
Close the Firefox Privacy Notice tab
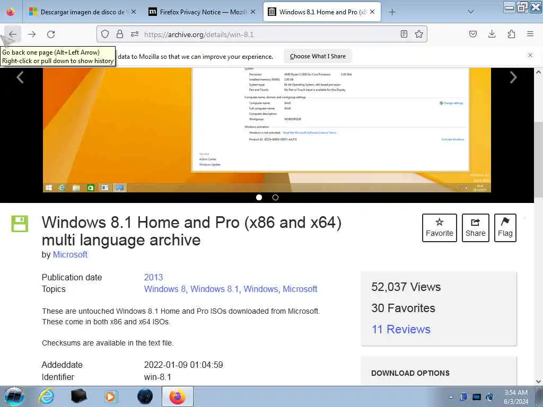pyautogui.click(x=253, y=12)
